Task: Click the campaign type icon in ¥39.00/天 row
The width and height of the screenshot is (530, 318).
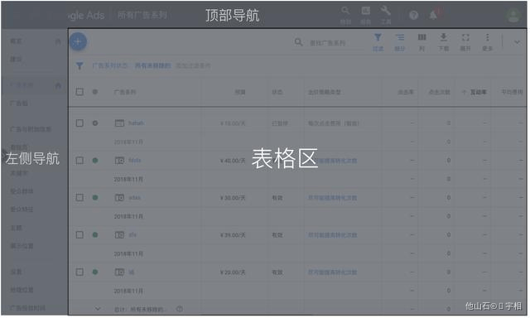Action: [119, 235]
